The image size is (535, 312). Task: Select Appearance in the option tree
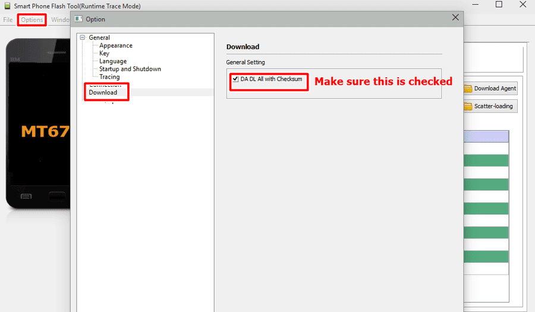coord(116,45)
